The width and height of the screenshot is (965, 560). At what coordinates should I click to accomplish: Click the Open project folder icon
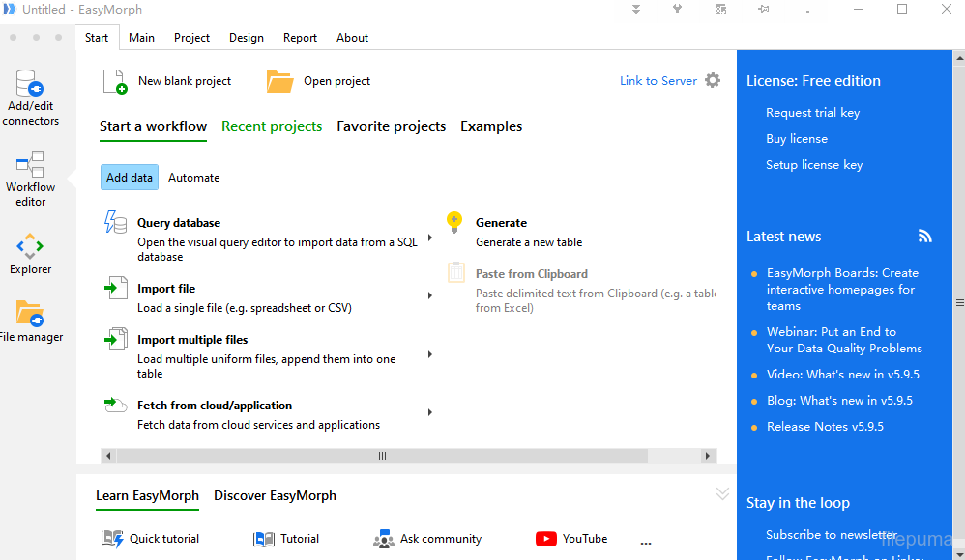tap(280, 82)
